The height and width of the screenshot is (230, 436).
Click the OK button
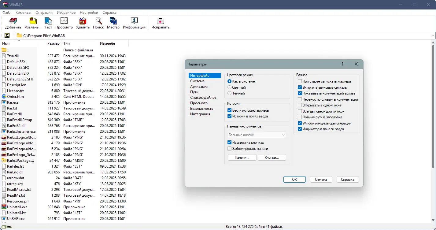click(x=294, y=180)
